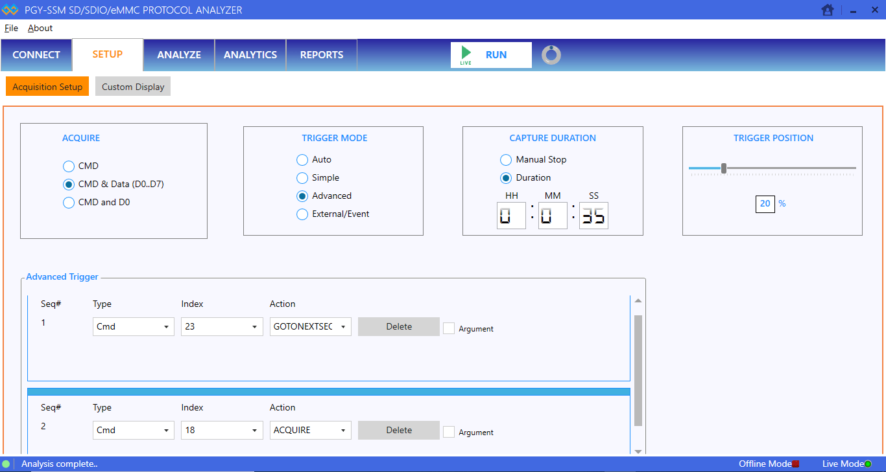
Task: Switch to the ANALYZE tab
Action: point(179,55)
